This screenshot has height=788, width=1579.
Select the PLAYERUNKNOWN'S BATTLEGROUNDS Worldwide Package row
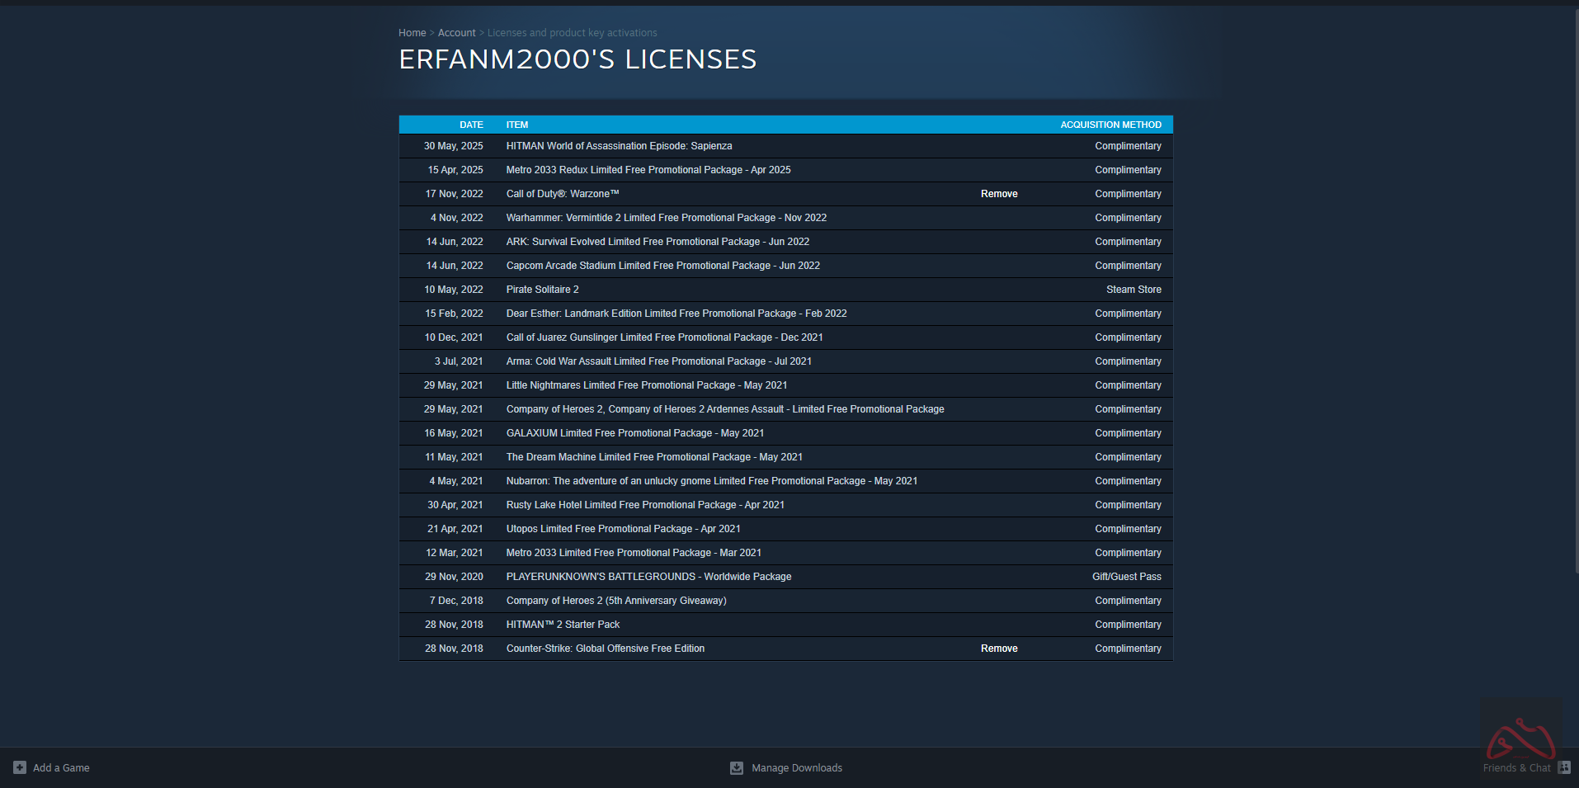coord(648,577)
